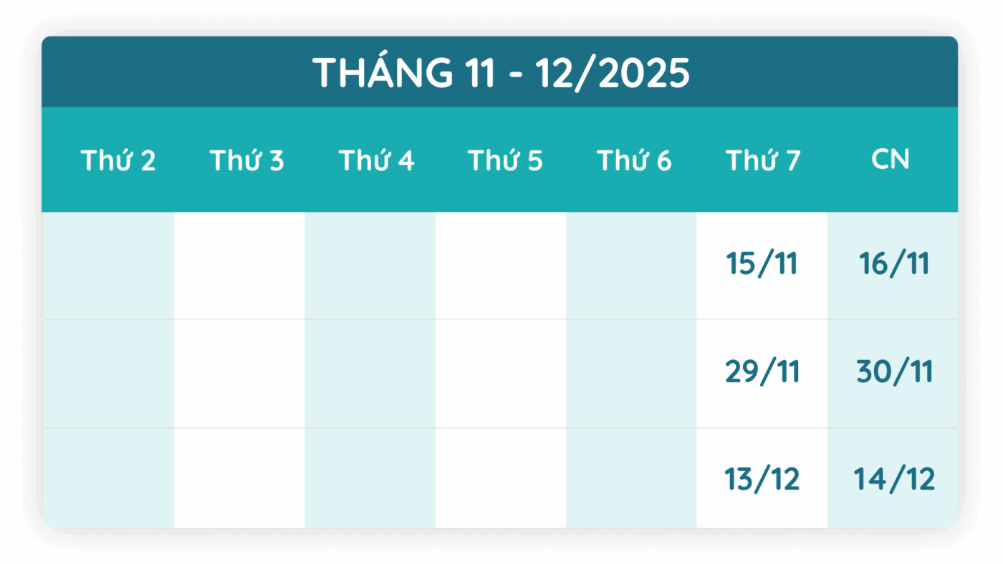The height and width of the screenshot is (564, 1003).
Task: Select the date 13/12
Action: (x=762, y=480)
